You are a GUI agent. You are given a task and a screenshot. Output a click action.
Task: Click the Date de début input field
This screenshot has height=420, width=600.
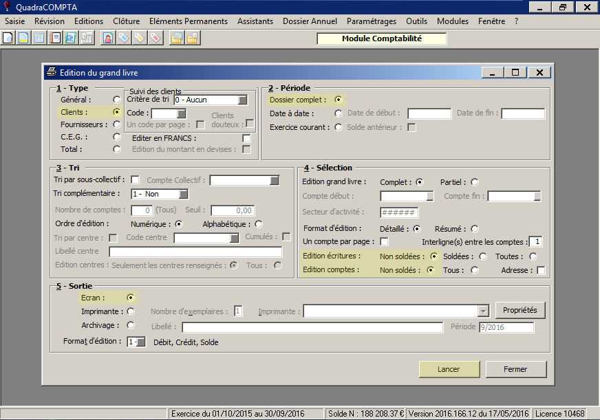429,113
